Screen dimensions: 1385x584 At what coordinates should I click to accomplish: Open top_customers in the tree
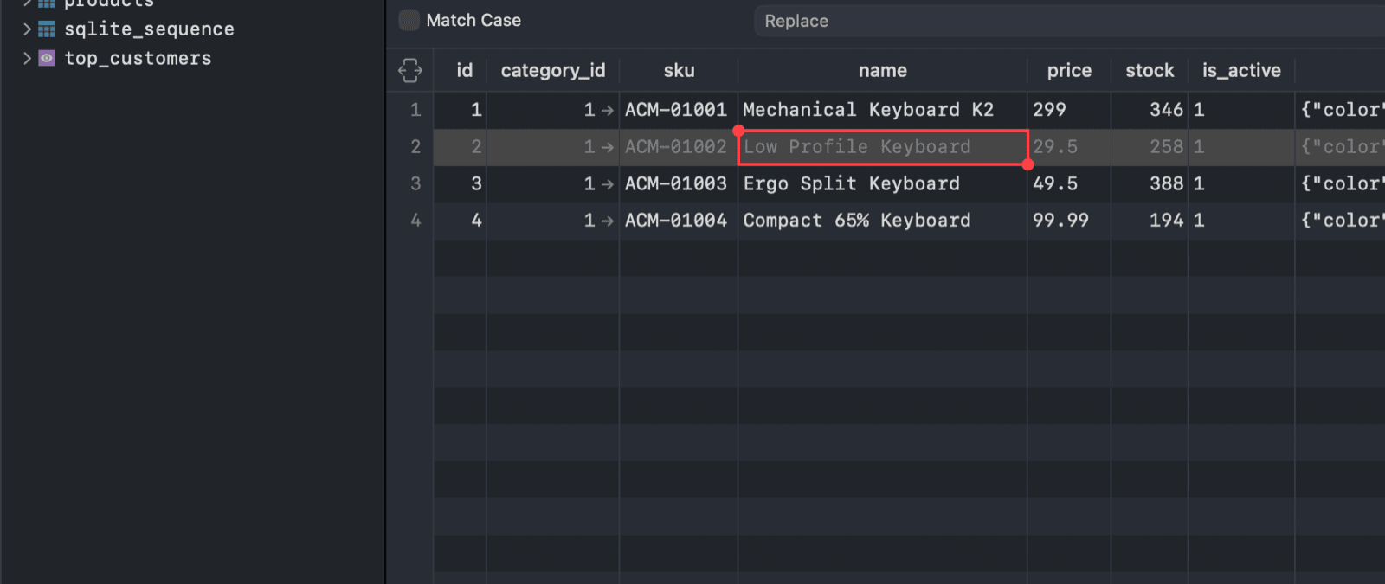(x=138, y=58)
